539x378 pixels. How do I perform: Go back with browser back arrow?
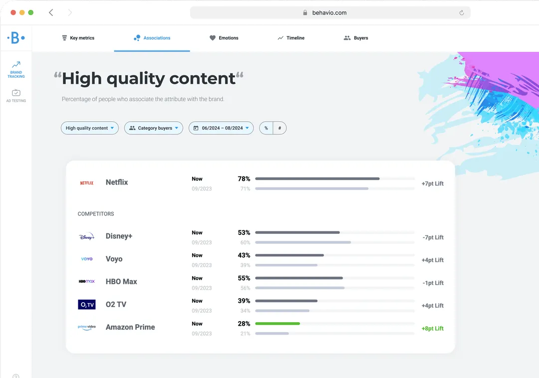tap(51, 12)
